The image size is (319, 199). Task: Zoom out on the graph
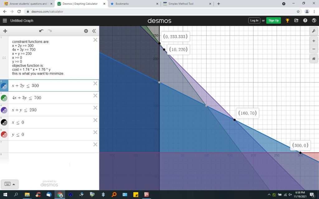pyautogui.click(x=313, y=49)
